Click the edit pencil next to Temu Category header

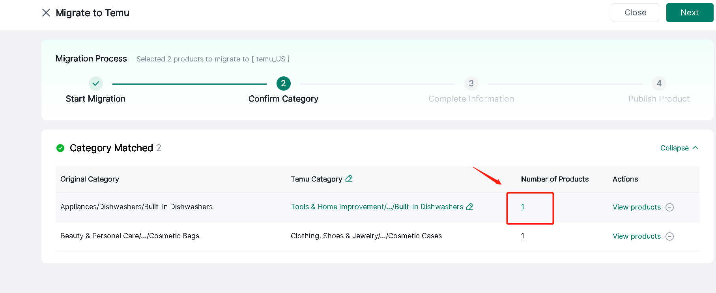click(349, 178)
